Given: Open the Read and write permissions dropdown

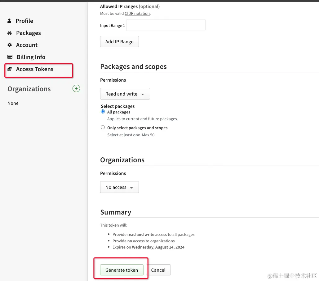Looking at the screenshot, I should (125, 94).
